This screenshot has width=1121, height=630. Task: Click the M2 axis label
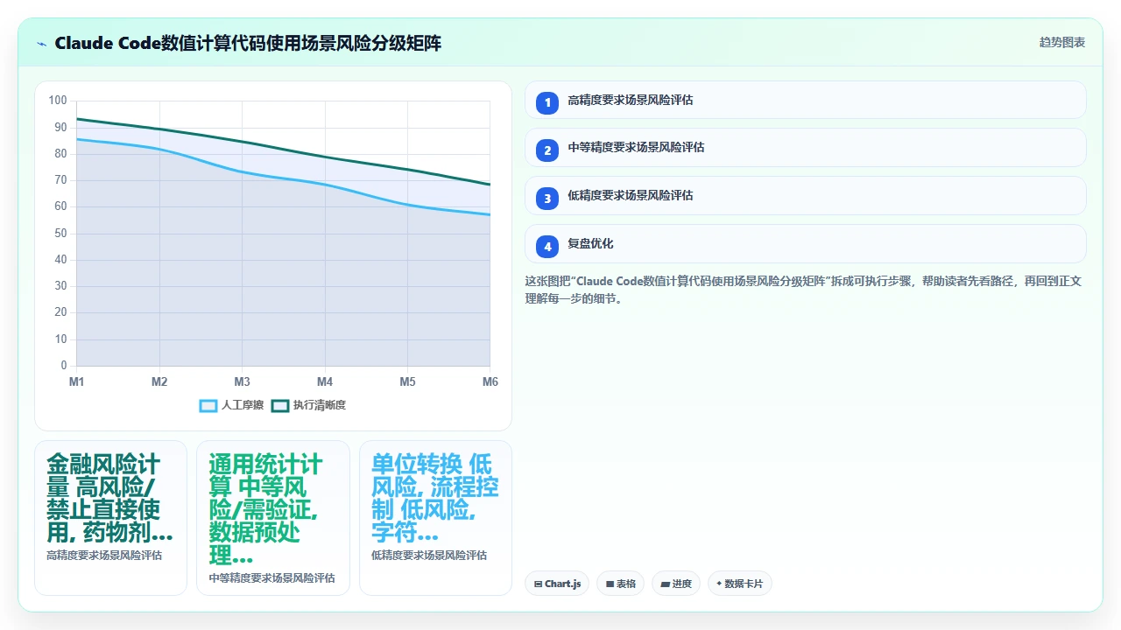159,382
